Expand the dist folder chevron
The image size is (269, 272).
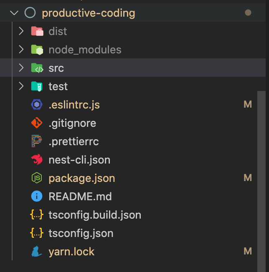click(x=21, y=31)
